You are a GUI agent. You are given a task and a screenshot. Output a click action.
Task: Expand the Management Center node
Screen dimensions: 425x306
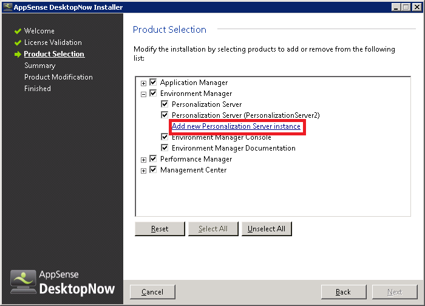(x=144, y=171)
